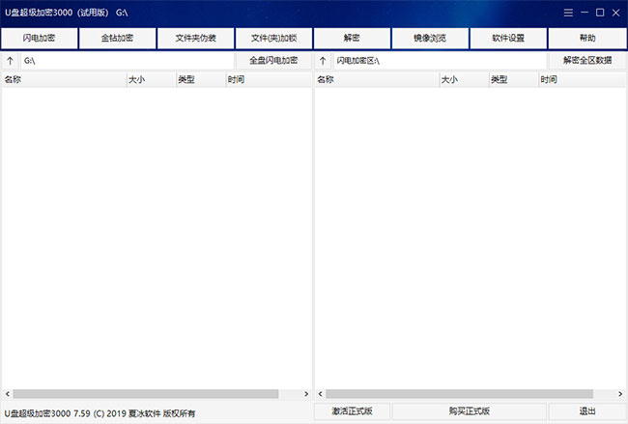
Task: Open 镜像浏览 view
Action: point(430,39)
